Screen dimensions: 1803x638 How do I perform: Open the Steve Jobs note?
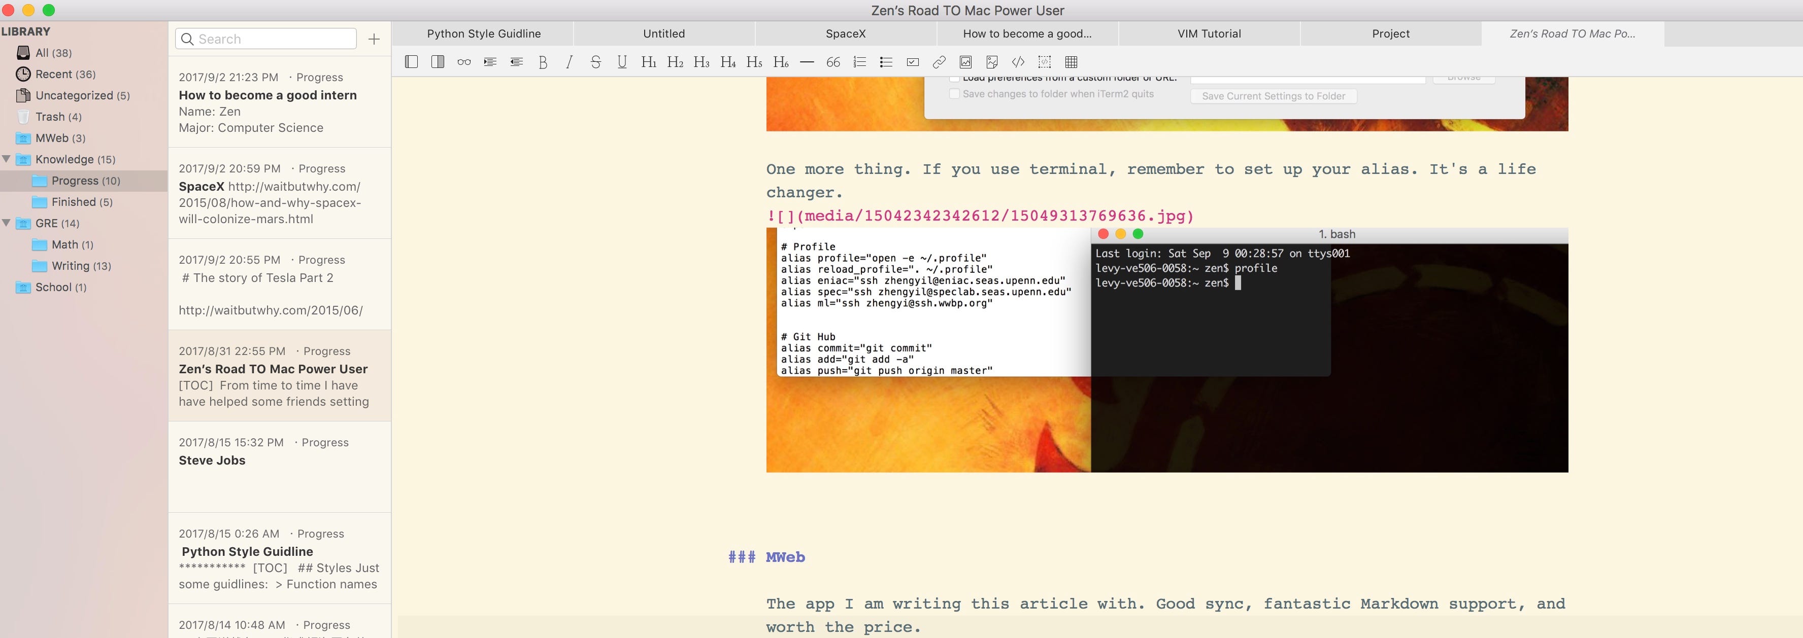tap(279, 467)
